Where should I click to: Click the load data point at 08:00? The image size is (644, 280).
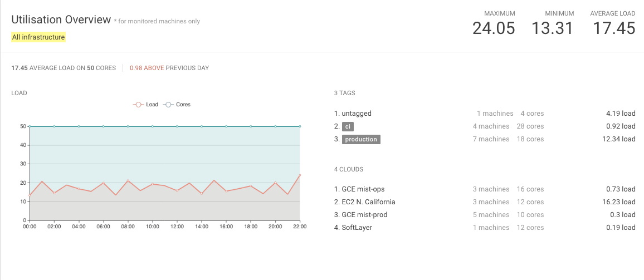point(128,181)
